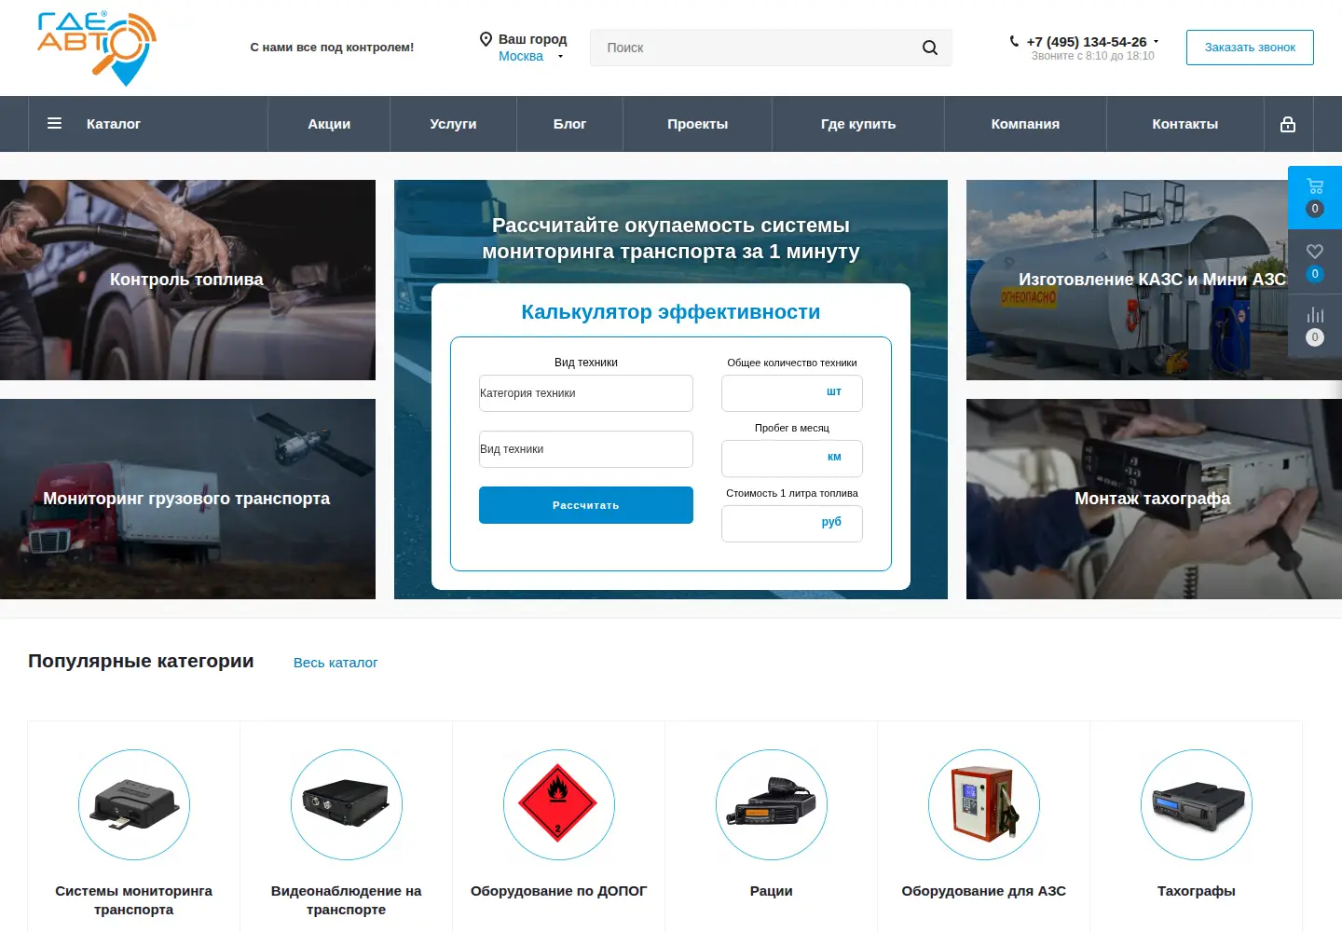Open the Контакты menu item
This screenshot has height=932, width=1342.
pyautogui.click(x=1185, y=124)
